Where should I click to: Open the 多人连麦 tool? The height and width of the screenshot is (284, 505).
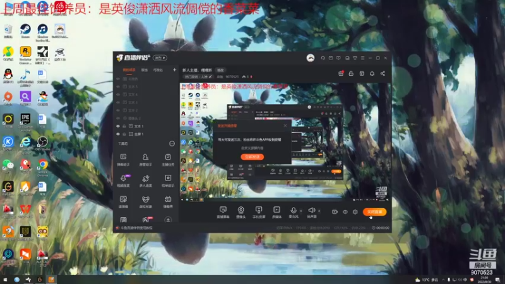point(146,180)
